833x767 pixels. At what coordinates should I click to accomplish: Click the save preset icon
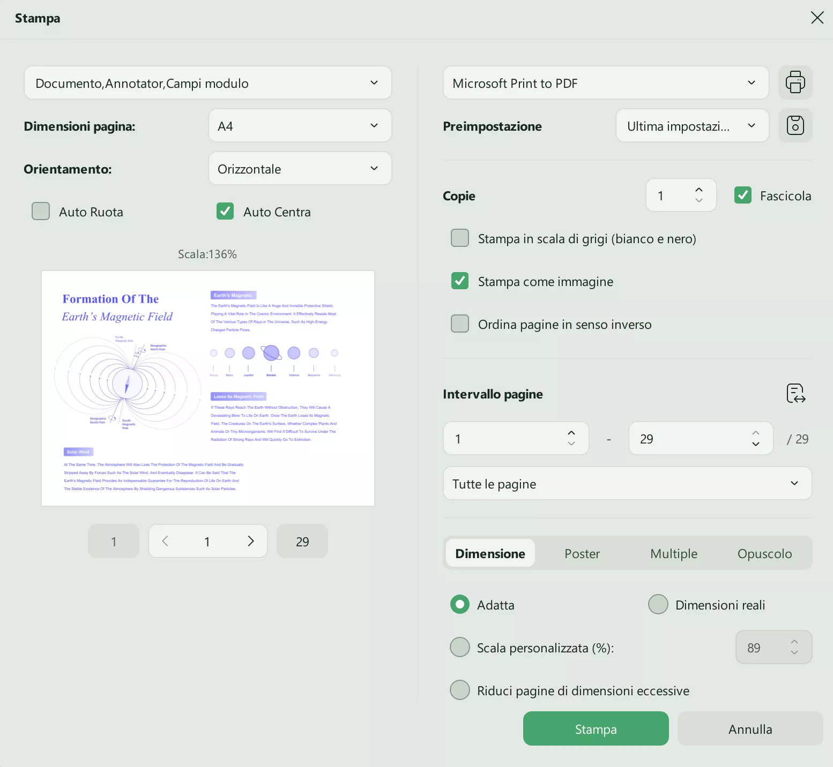pos(795,125)
